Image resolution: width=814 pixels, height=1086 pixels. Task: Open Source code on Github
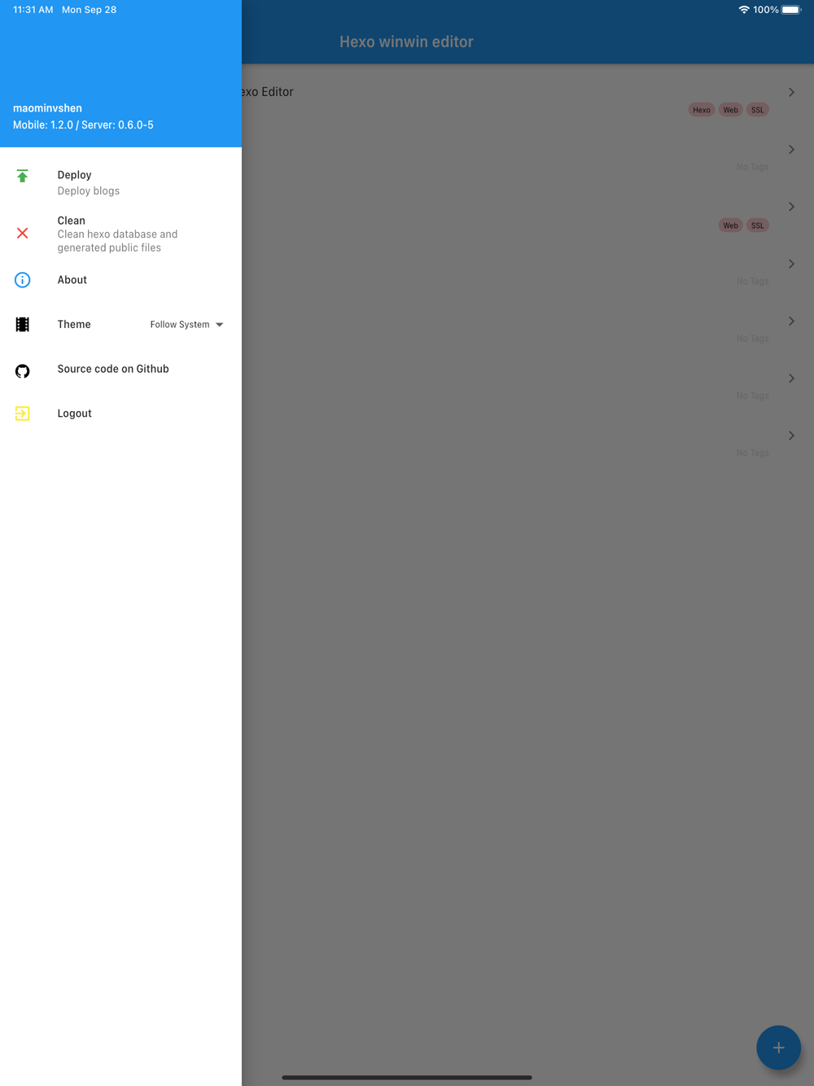[120, 369]
